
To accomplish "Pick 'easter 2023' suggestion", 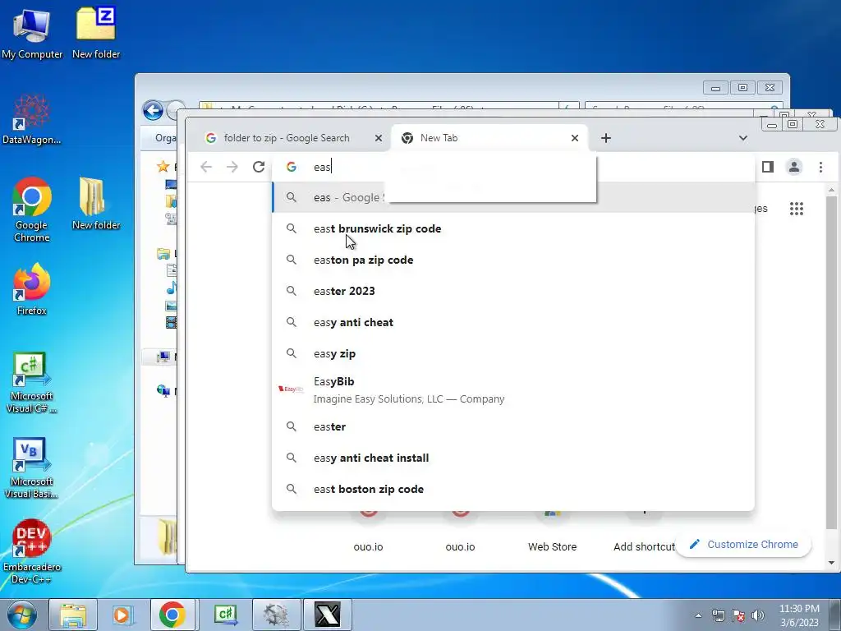I will (x=513, y=291).
